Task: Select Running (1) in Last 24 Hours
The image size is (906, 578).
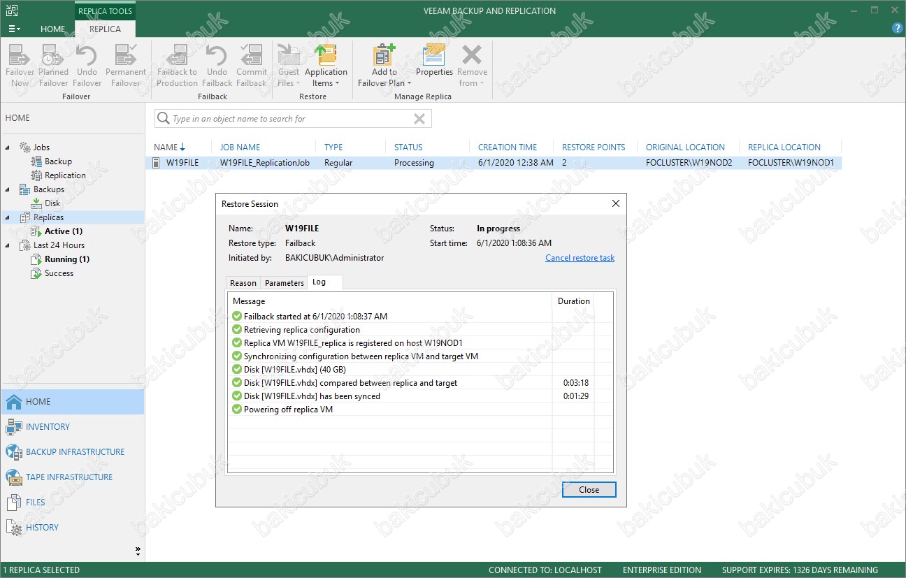Action: [x=67, y=259]
